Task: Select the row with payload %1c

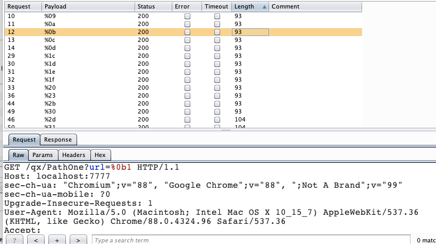Action: tap(183, 56)
